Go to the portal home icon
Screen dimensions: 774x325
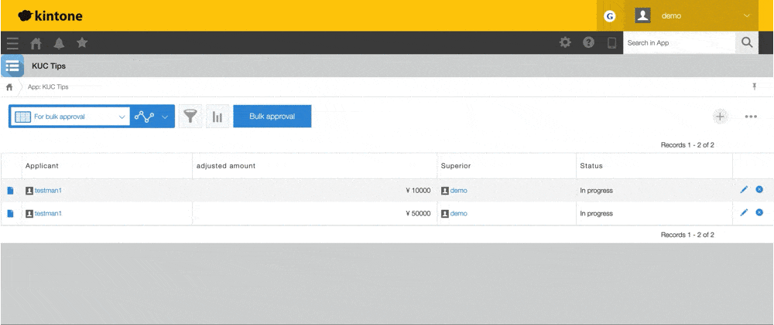tap(36, 43)
